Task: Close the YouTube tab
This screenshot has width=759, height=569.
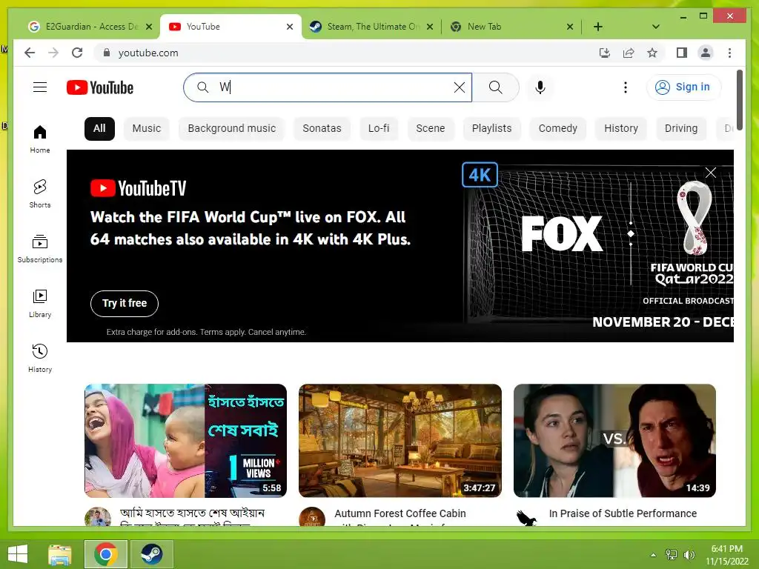Action: coord(290,27)
